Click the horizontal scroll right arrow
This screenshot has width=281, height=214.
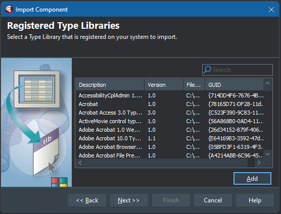tap(259, 163)
